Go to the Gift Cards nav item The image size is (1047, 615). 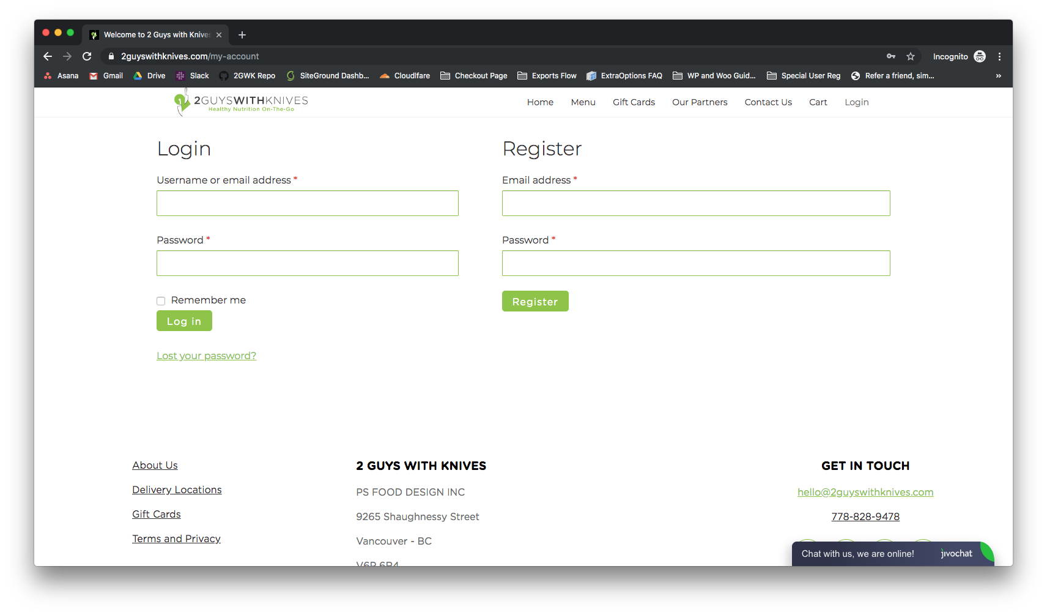point(634,102)
